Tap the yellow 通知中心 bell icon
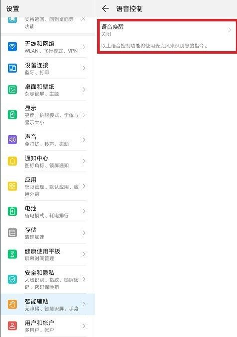The image size is (237, 337). 12,161
